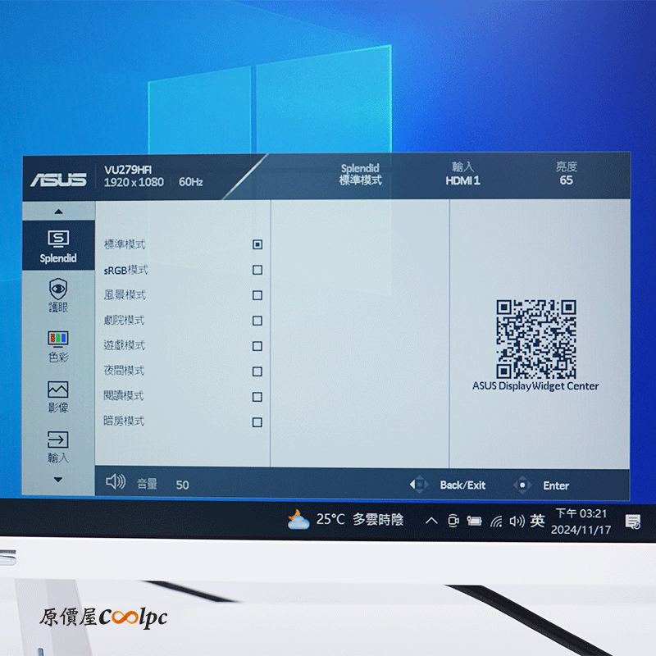Viewport: 656px width, 656px height.
Task: Click the battery tray icon
Action: tap(474, 521)
